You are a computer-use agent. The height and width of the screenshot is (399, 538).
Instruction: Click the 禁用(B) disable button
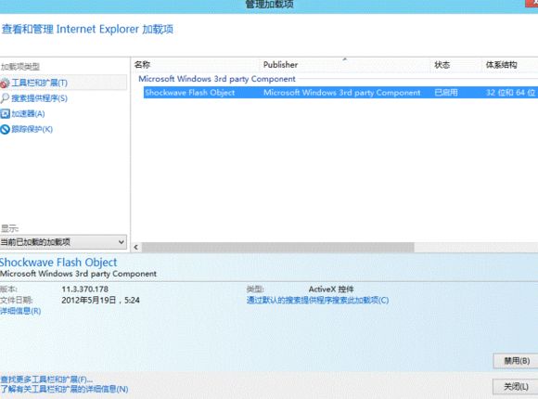point(516,361)
